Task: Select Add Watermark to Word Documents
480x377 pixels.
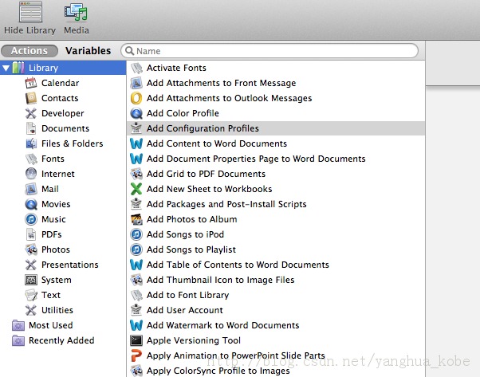Action: click(x=276, y=325)
